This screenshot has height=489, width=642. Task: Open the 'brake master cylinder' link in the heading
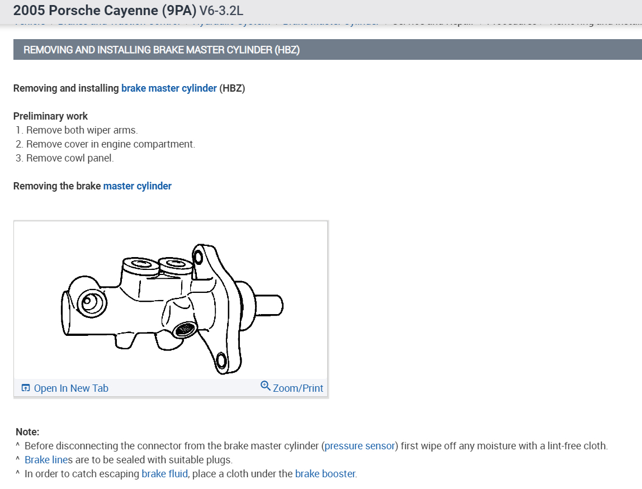(169, 88)
